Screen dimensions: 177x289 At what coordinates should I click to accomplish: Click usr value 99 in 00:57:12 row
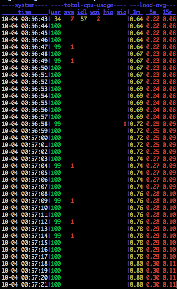(57, 222)
